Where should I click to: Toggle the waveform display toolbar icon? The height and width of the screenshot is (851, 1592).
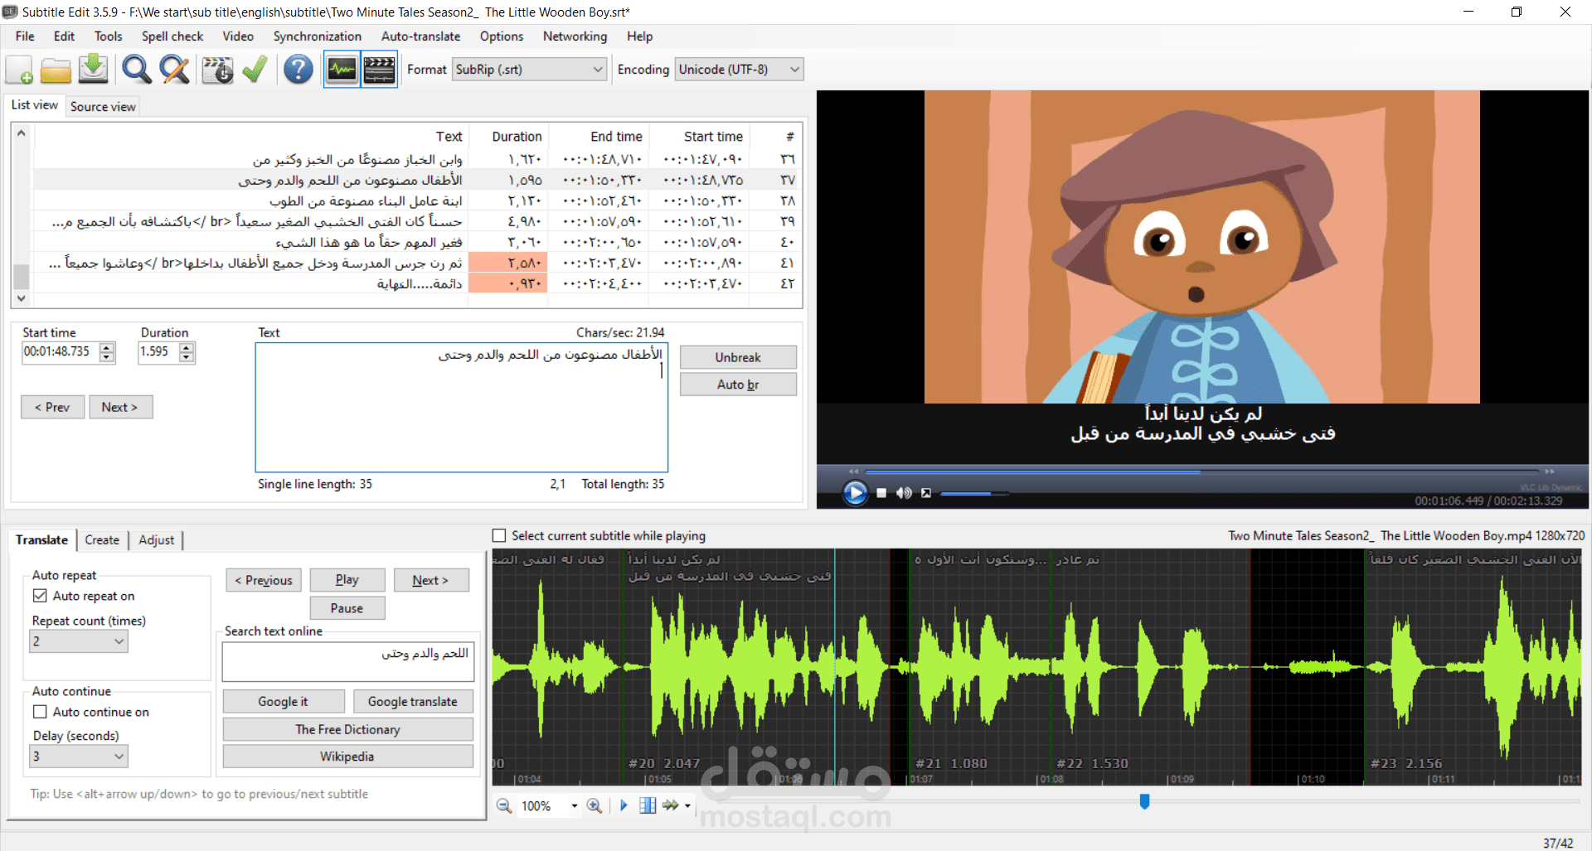[342, 70]
